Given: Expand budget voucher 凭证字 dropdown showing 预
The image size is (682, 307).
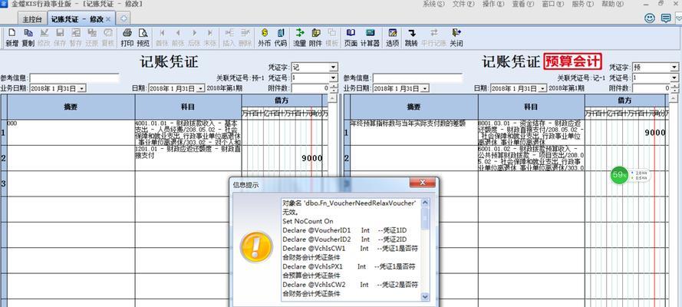Looking at the screenshot, I should click(674, 68).
